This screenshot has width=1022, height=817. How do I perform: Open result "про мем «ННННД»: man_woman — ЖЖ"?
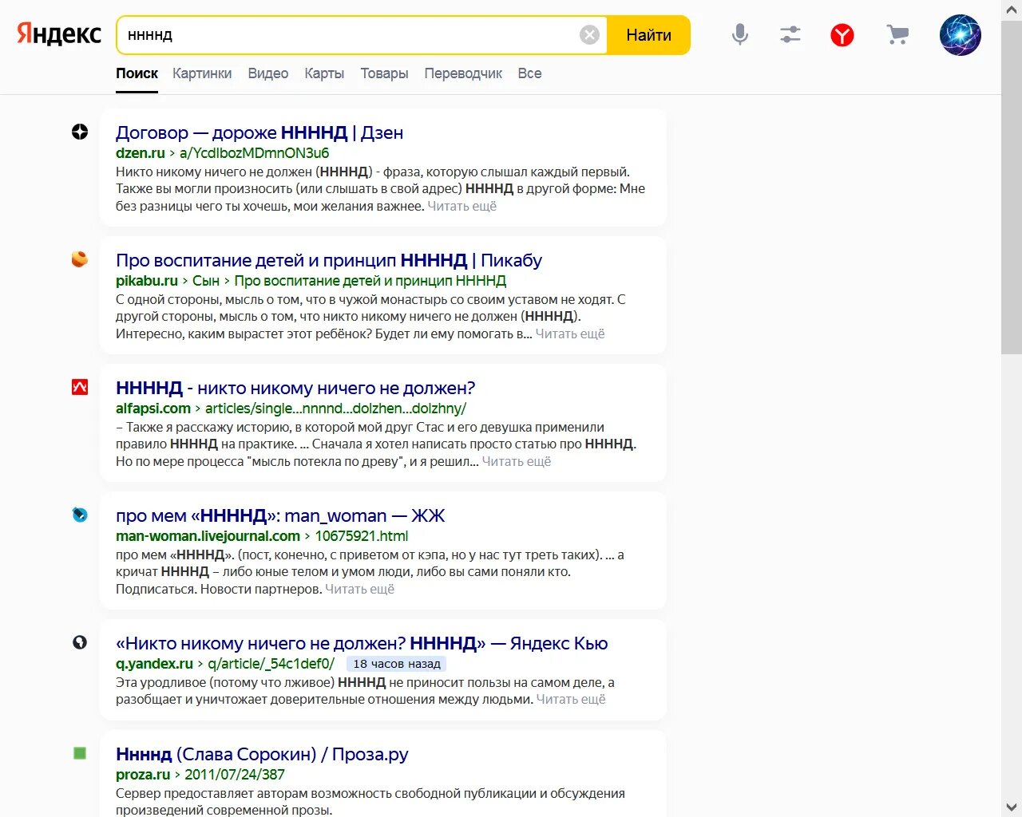click(280, 515)
